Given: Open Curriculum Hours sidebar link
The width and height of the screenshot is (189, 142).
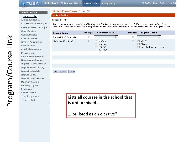Looking at the screenshot, I should [31, 49].
